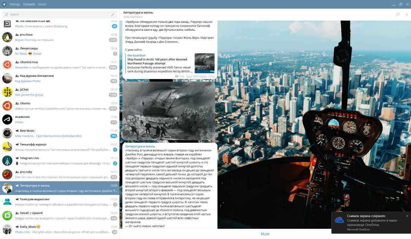This screenshot has width=411, height=239.
Task: Open the pro.linux chat
Action: (x=60, y=37)
